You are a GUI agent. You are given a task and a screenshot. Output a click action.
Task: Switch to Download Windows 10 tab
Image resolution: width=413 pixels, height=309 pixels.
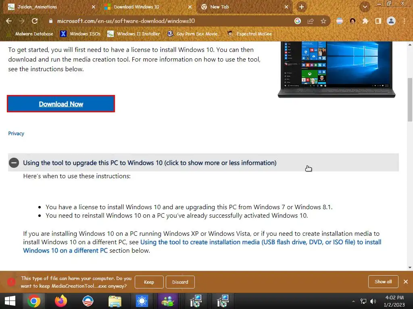148,7
